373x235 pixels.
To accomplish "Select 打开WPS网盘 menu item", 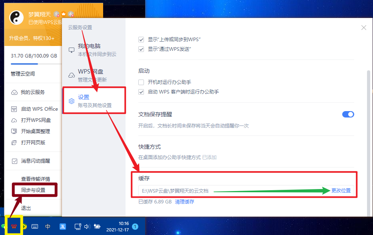I will click(36, 120).
